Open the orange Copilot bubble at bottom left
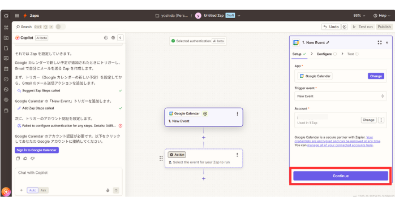The width and height of the screenshot is (395, 206). (6, 192)
